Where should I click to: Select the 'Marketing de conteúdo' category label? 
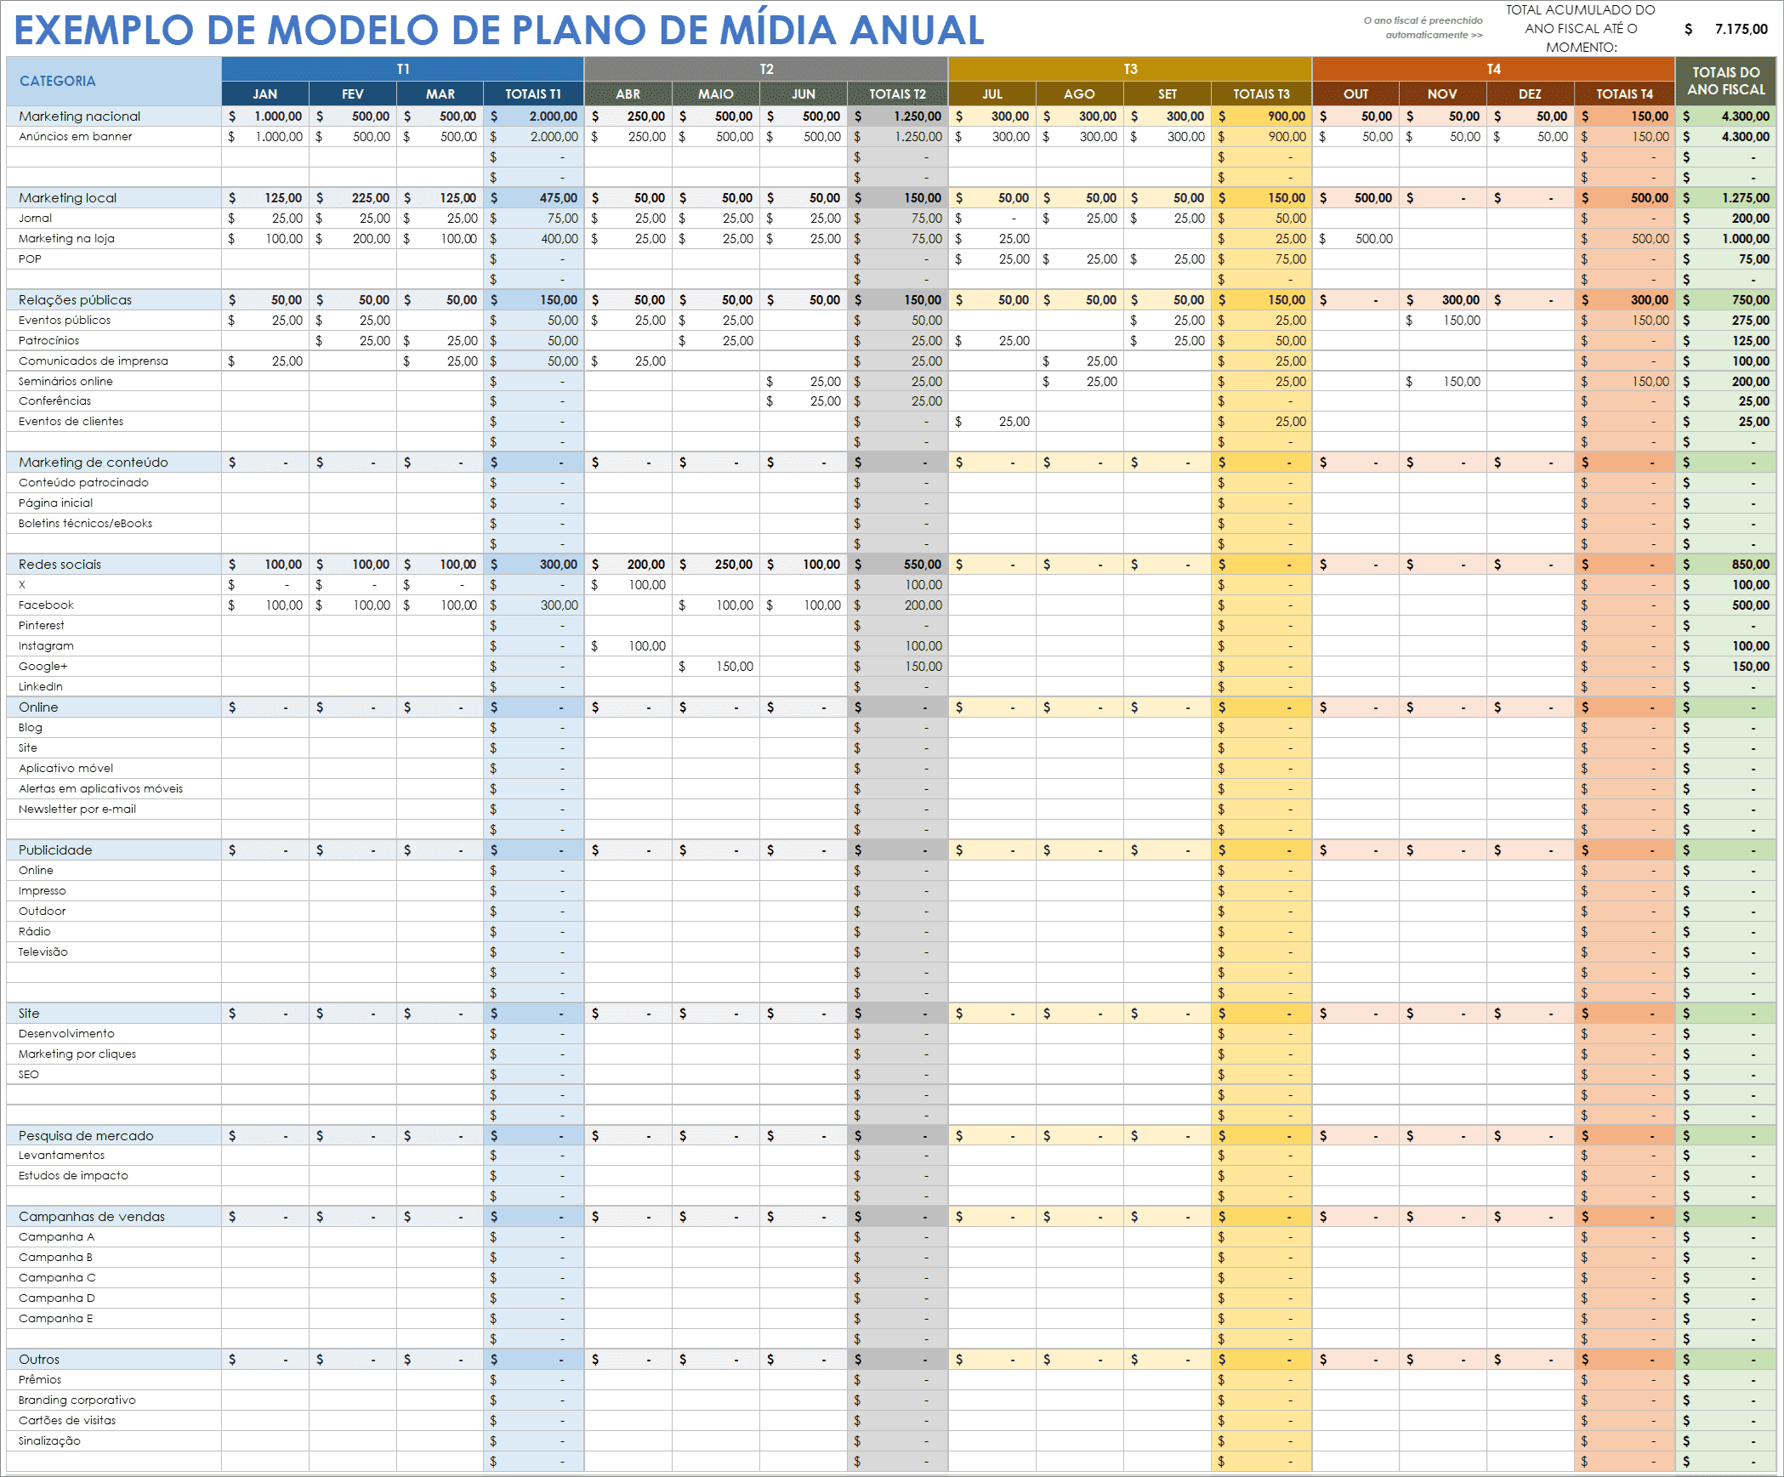94,462
